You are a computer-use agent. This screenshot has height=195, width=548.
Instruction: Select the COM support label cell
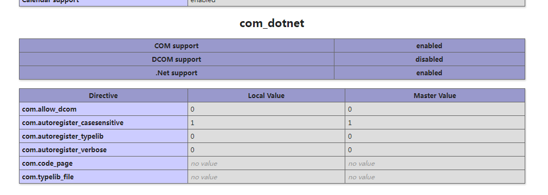pyautogui.click(x=177, y=46)
